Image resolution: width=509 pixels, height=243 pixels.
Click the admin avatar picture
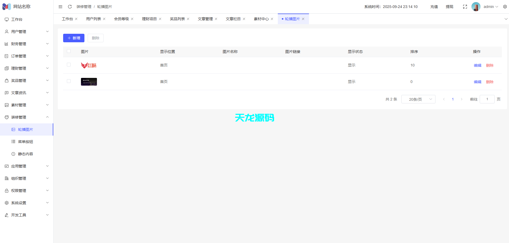tap(476, 6)
